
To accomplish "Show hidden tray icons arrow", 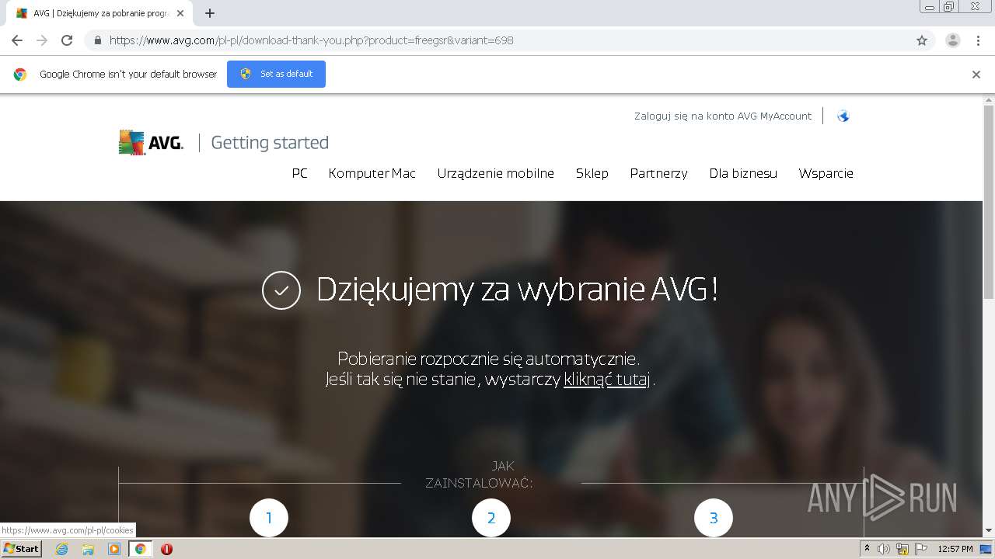I will [867, 549].
